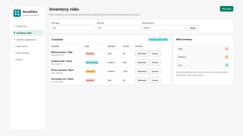Apply the selected filters
The width and height of the screenshot is (243, 136).
(x=193, y=28)
